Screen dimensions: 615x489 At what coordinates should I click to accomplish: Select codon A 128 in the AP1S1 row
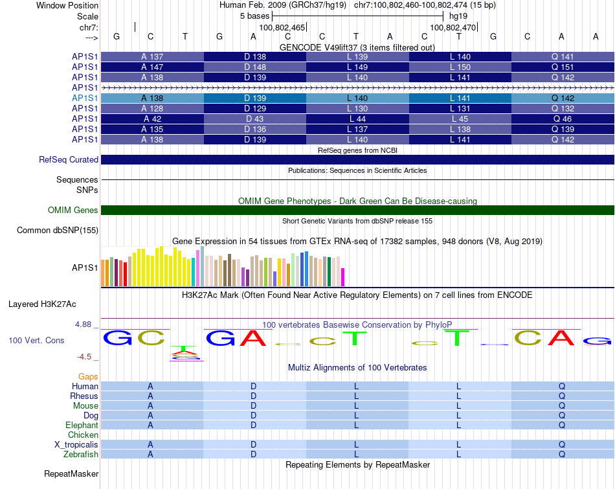click(x=152, y=108)
